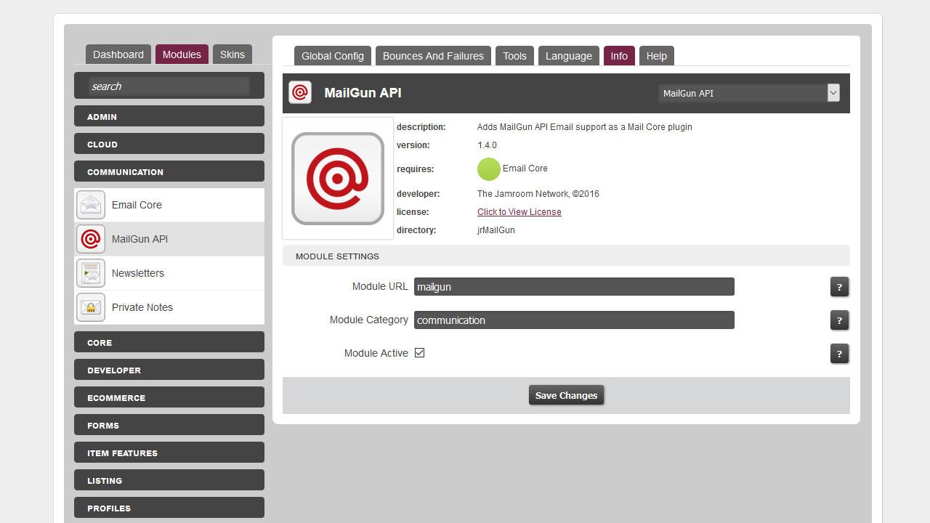Click the module search input field
The height and width of the screenshot is (523, 930).
169,86
